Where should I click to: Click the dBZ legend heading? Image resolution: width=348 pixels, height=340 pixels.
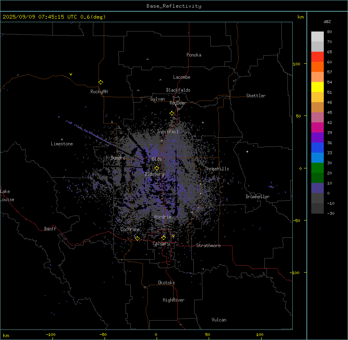[327, 22]
